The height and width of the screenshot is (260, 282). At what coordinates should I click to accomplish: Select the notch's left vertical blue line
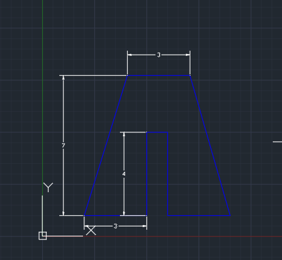pyautogui.click(x=147, y=174)
